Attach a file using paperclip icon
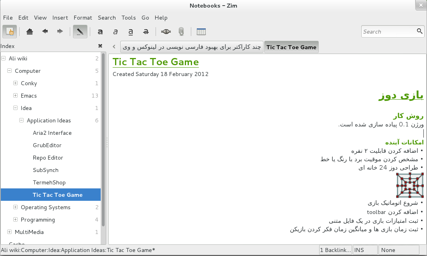427x256 pixels. pos(181,32)
